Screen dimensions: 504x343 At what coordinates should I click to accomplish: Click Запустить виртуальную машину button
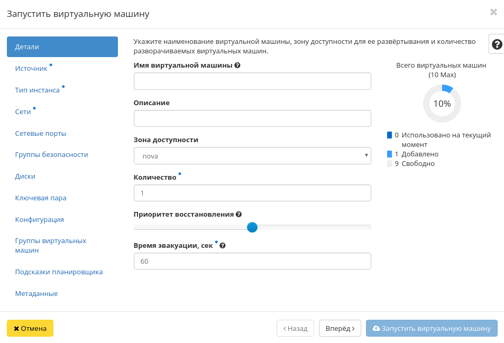point(432,328)
